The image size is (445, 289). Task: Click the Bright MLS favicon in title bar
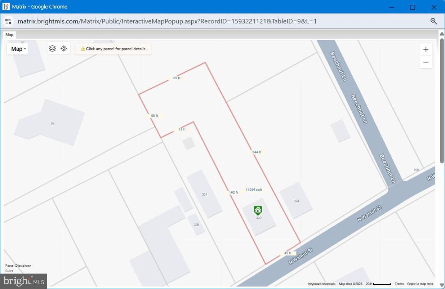point(6,7)
